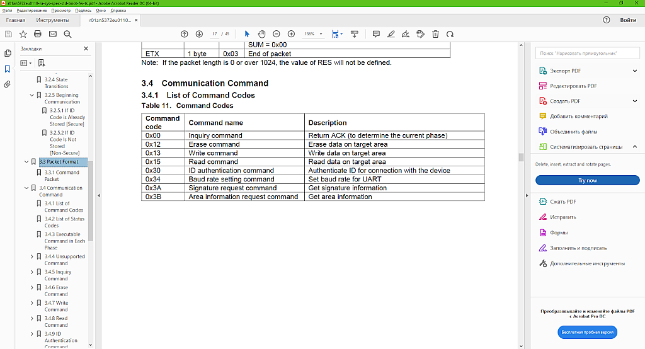Click the Zoom out minus icon
Screen dimensions: 645x349
277,33
